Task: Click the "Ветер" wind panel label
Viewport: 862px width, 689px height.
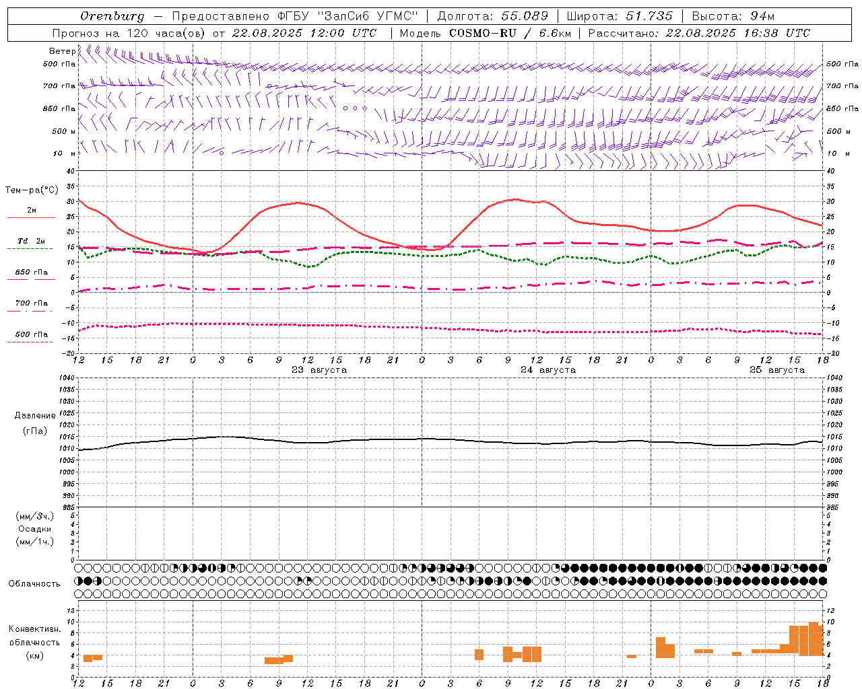Action: [x=63, y=51]
